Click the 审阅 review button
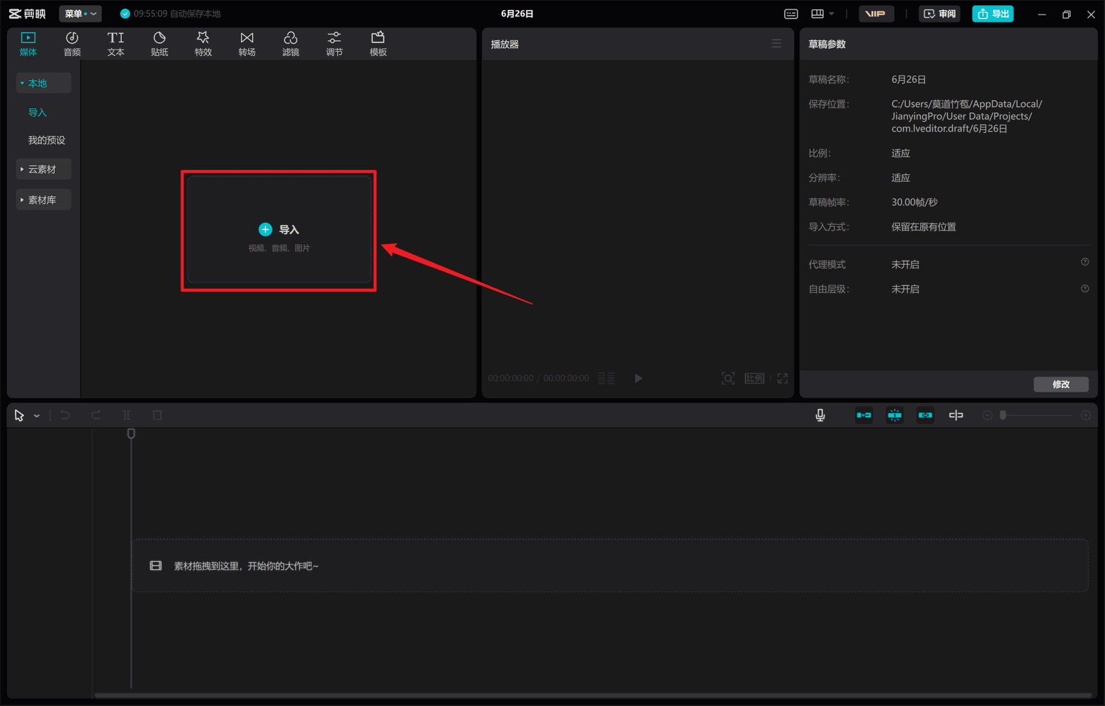The image size is (1105, 706). click(x=939, y=14)
